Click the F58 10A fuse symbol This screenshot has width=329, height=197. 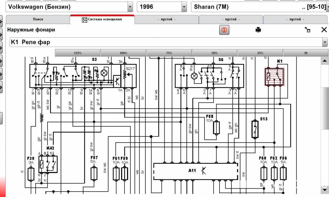[x=216, y=127]
